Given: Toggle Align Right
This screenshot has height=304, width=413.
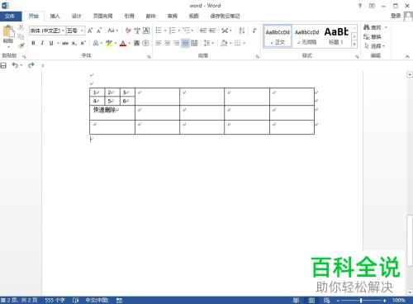Looking at the screenshot, I should (x=176, y=43).
